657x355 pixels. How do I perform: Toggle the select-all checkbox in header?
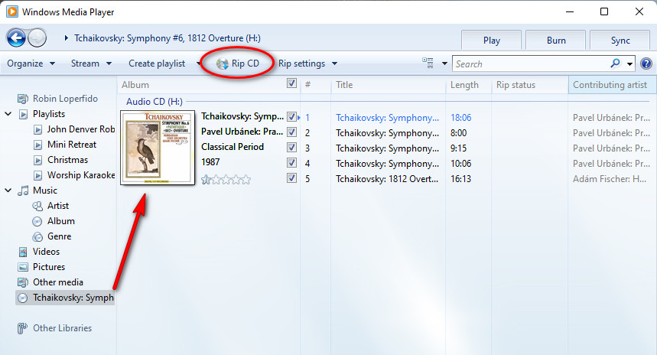tap(291, 84)
